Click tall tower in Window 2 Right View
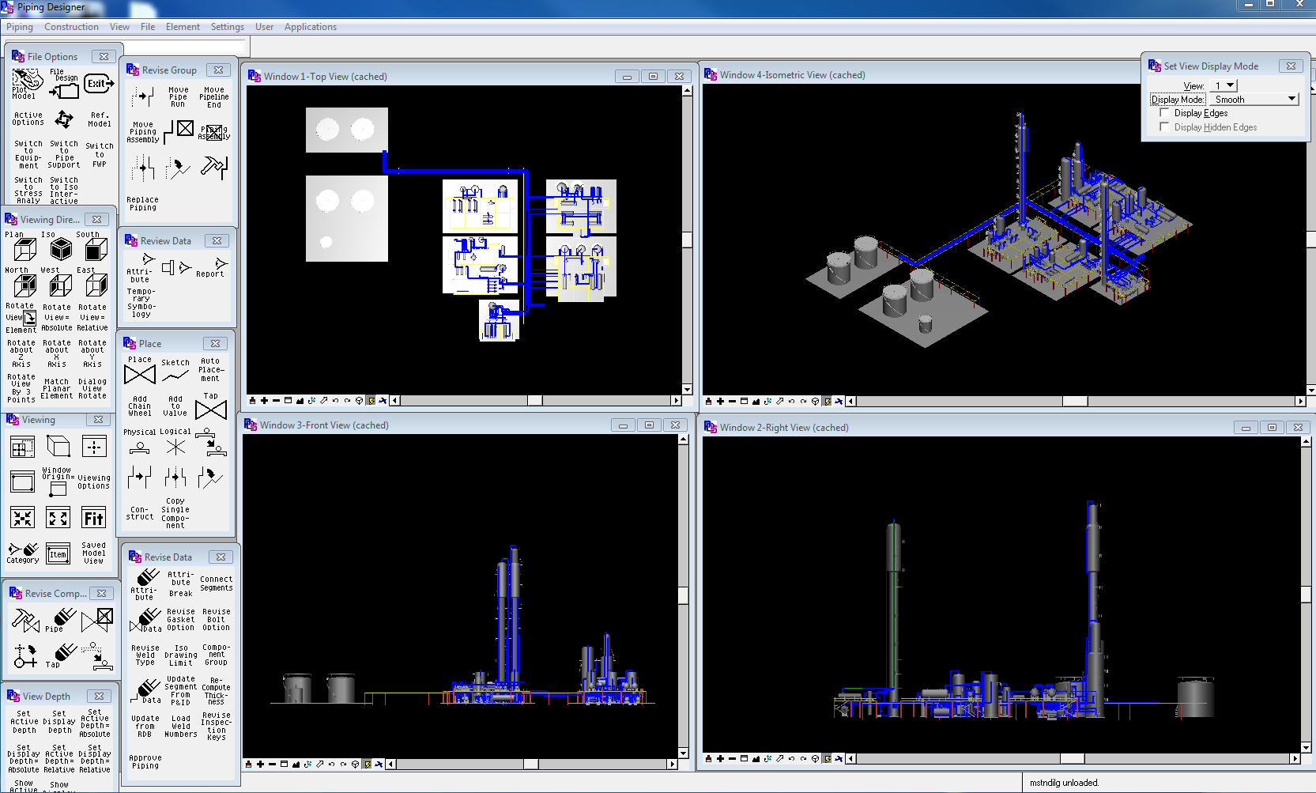Screen dimensions: 1316x793 [1093, 609]
